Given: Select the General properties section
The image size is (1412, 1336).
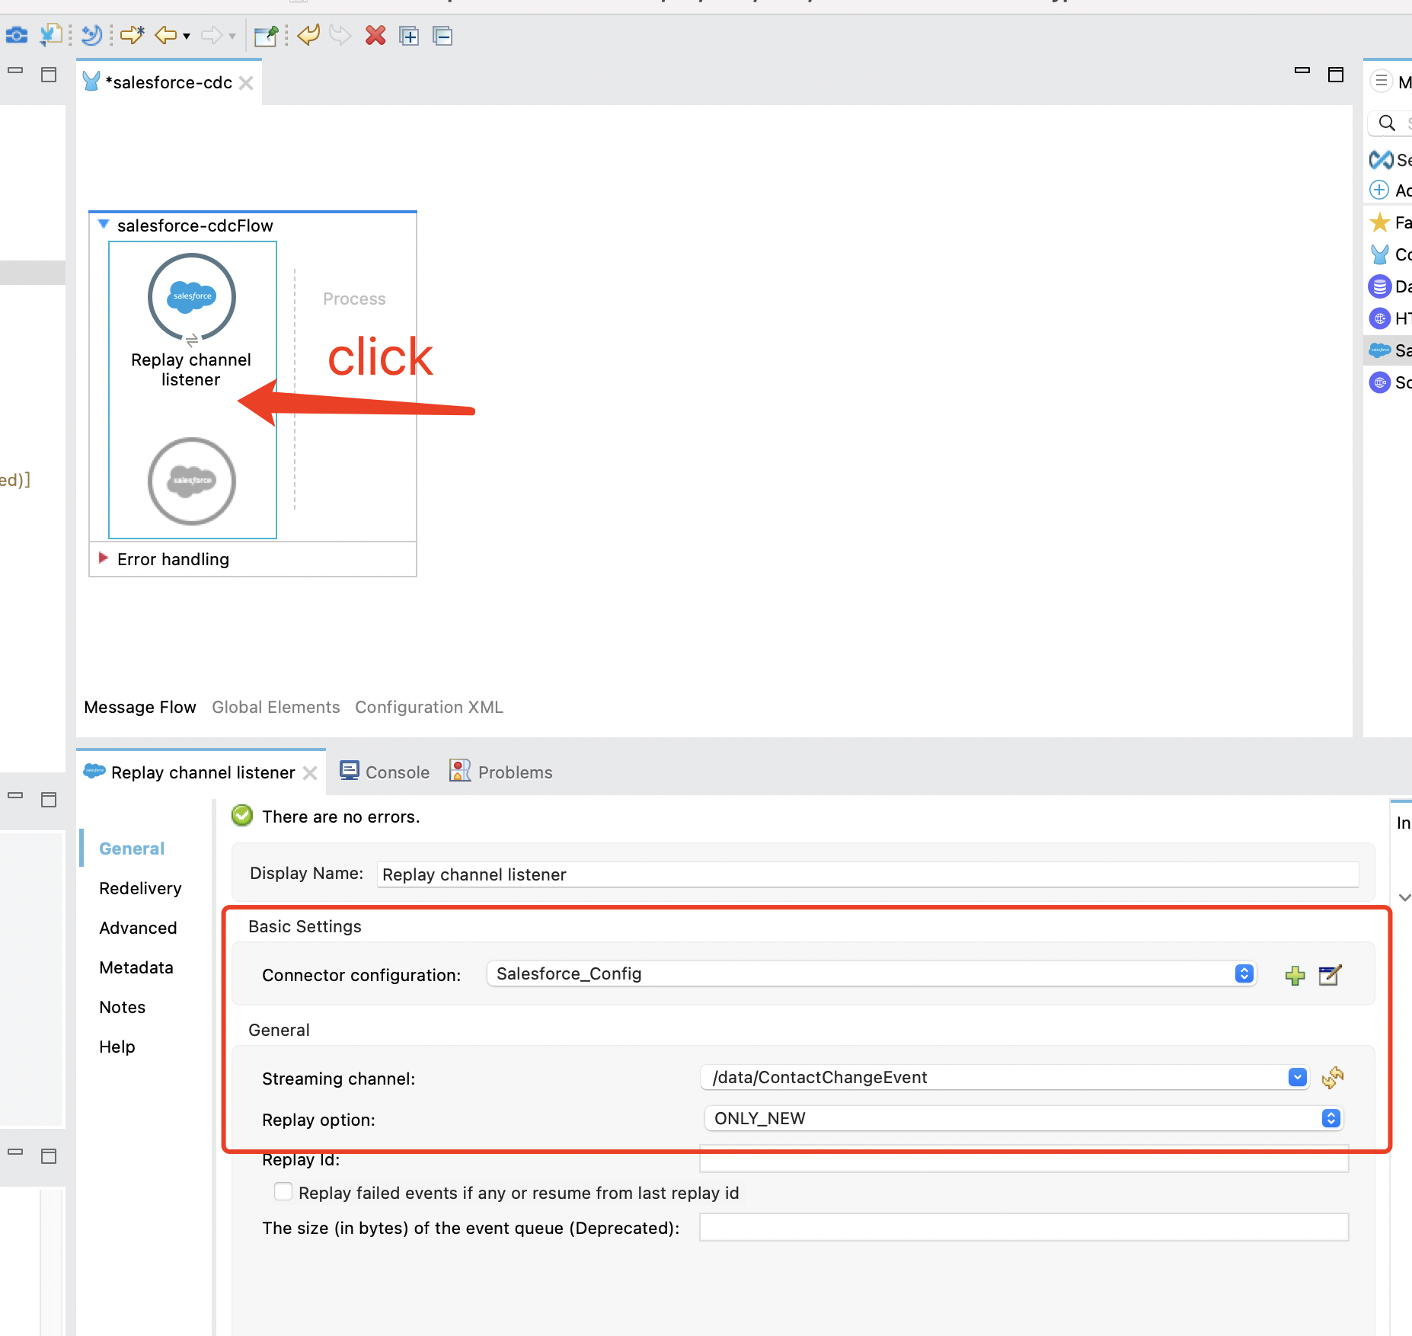Looking at the screenshot, I should (132, 849).
